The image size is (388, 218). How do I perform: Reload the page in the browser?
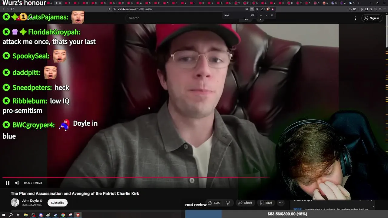click(x=12, y=9)
